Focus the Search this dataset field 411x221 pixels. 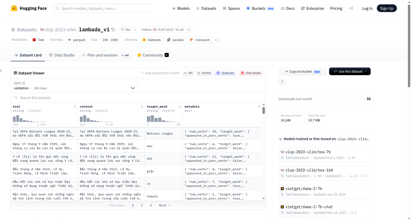(138, 98)
